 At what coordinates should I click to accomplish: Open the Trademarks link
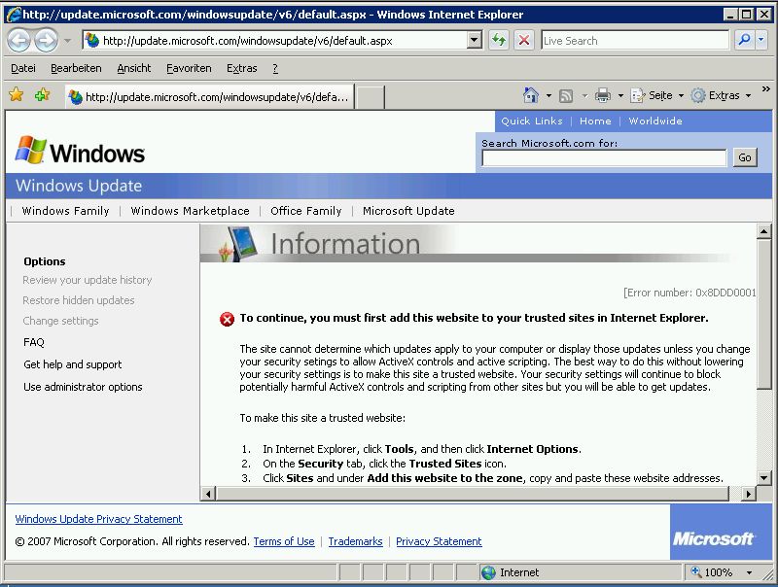[355, 541]
